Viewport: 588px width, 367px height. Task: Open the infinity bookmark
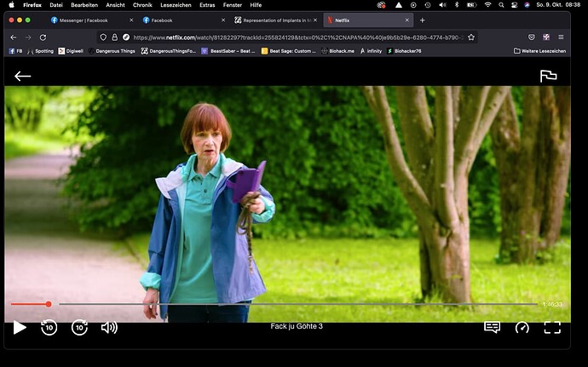coord(371,51)
